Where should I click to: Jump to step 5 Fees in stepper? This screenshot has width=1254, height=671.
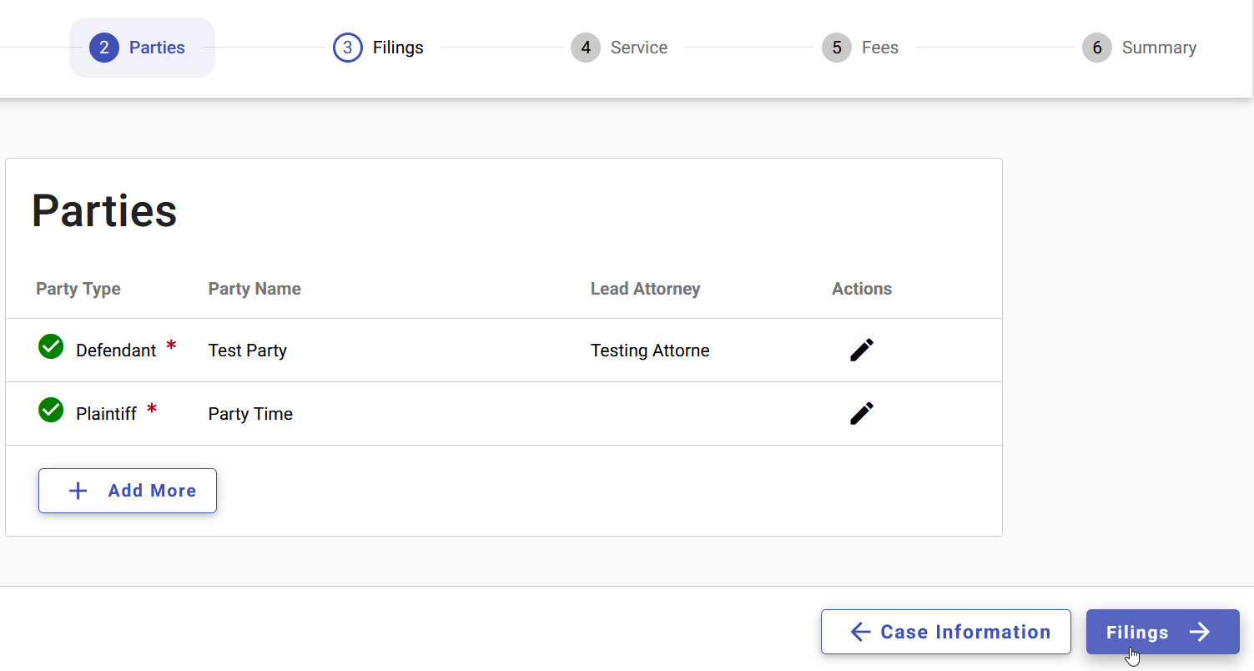click(860, 48)
